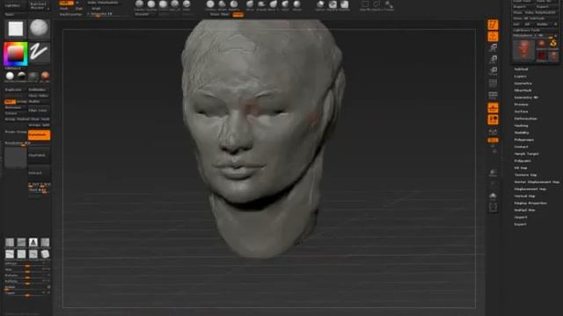Toggle the orange DynaMesh button
563x316 pixels.
[x=39, y=135]
